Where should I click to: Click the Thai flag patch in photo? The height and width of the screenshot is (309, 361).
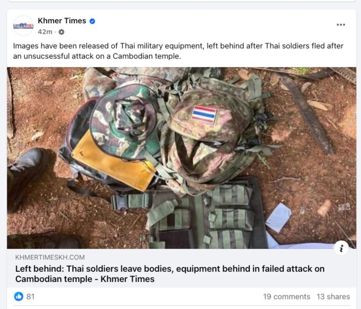coord(204,114)
